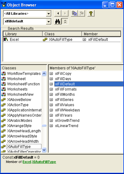Select the Excel search result row

(x=62, y=40)
